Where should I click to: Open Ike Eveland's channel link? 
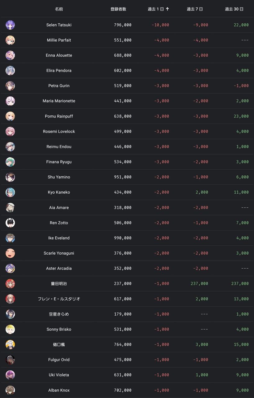click(x=59, y=238)
